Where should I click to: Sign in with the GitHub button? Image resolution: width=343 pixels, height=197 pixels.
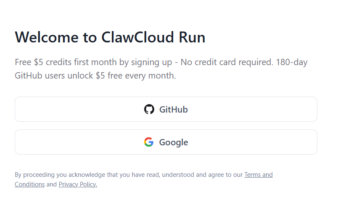click(166, 109)
